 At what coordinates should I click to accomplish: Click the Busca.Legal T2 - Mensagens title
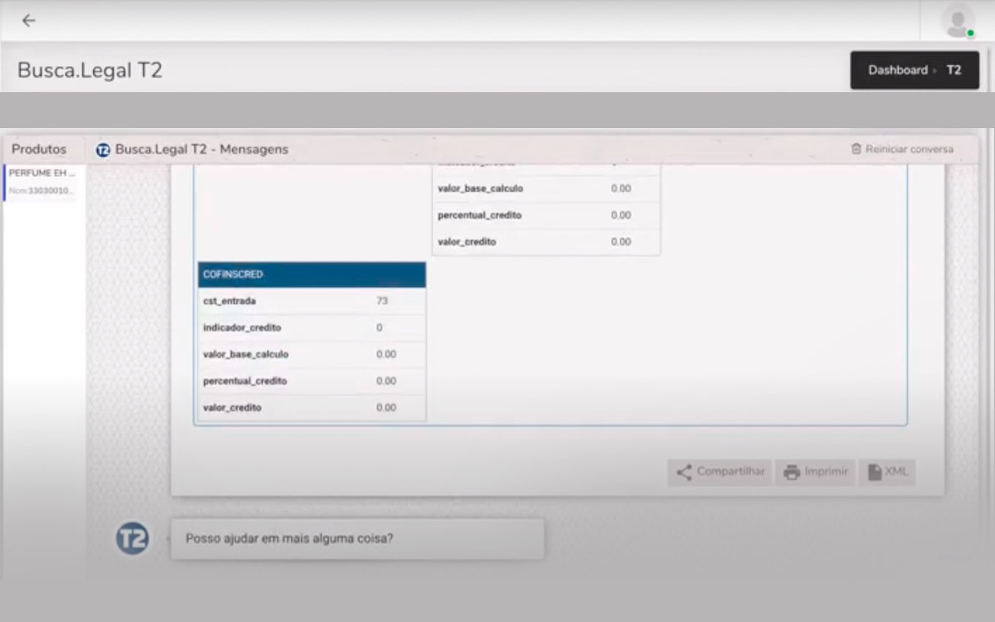tap(201, 149)
